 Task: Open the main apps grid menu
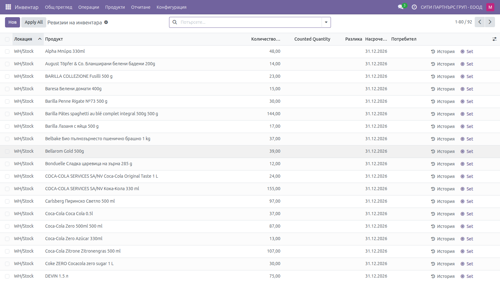coord(8,7)
